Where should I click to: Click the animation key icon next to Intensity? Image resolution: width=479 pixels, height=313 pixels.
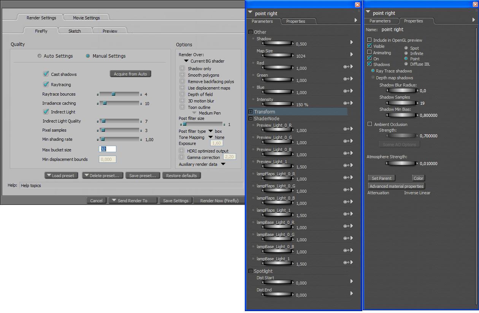coord(346,103)
